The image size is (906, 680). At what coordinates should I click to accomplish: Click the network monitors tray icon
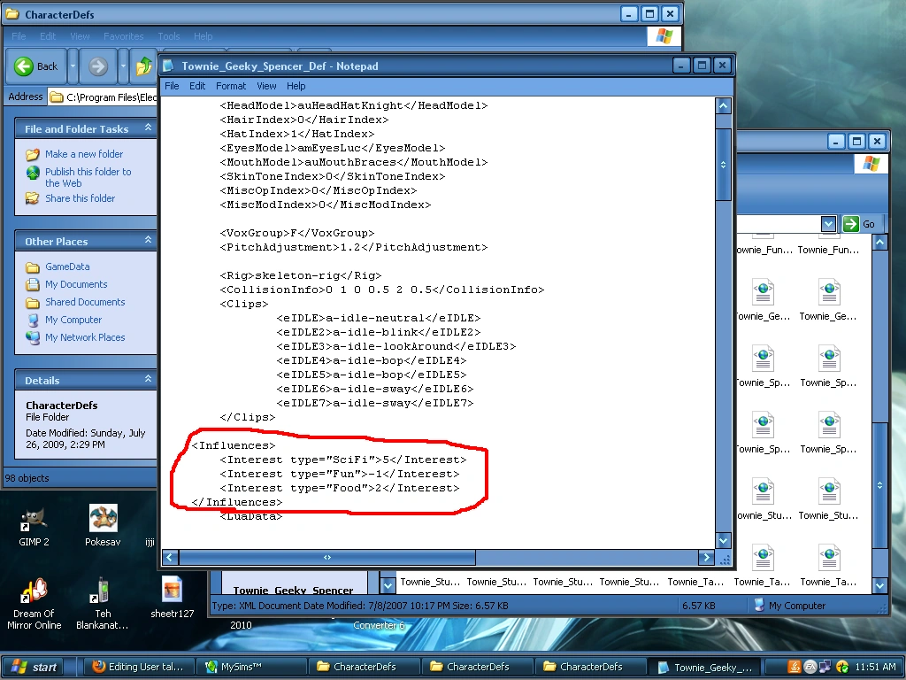(825, 667)
